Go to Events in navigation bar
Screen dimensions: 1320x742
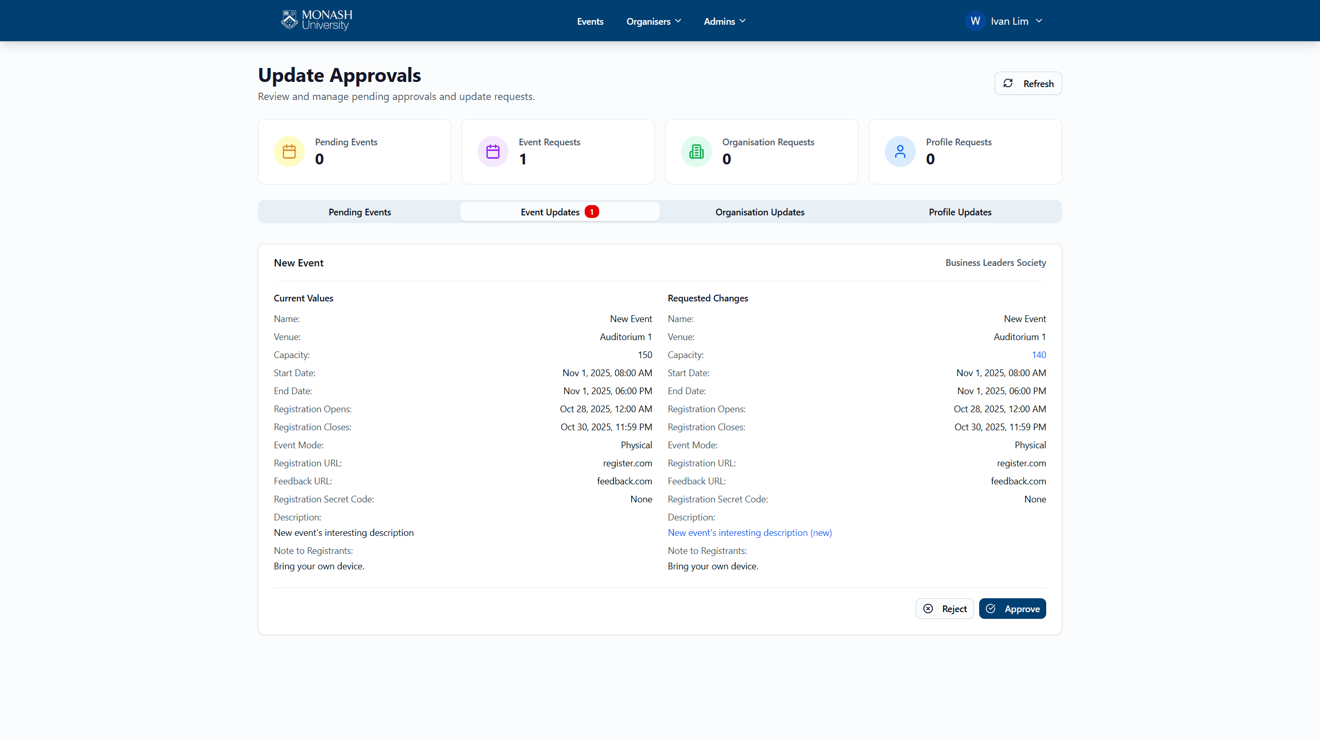click(x=590, y=21)
